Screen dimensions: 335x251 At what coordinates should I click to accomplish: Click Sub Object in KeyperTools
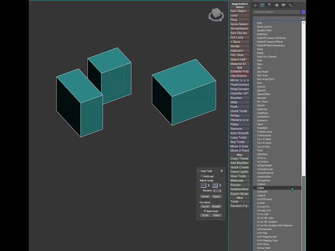click(240, 11)
